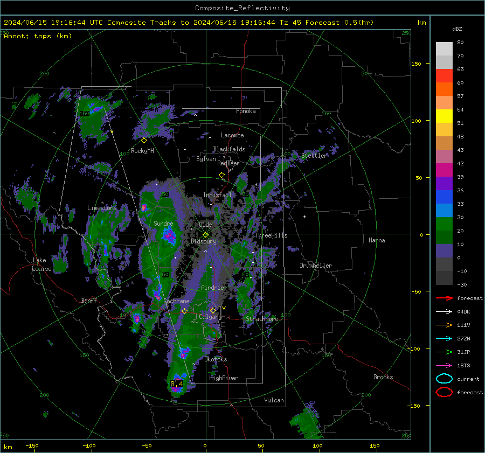The width and height of the screenshot is (485, 453).
Task: Click the Sundre city label
Action: [163, 223]
